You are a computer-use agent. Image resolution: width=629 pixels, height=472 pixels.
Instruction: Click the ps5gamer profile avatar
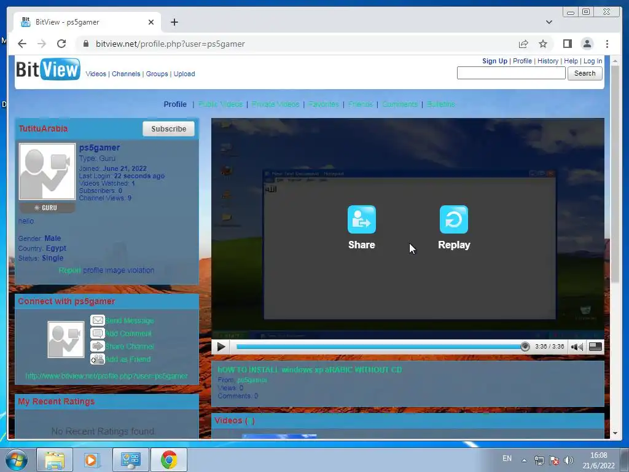click(x=47, y=171)
